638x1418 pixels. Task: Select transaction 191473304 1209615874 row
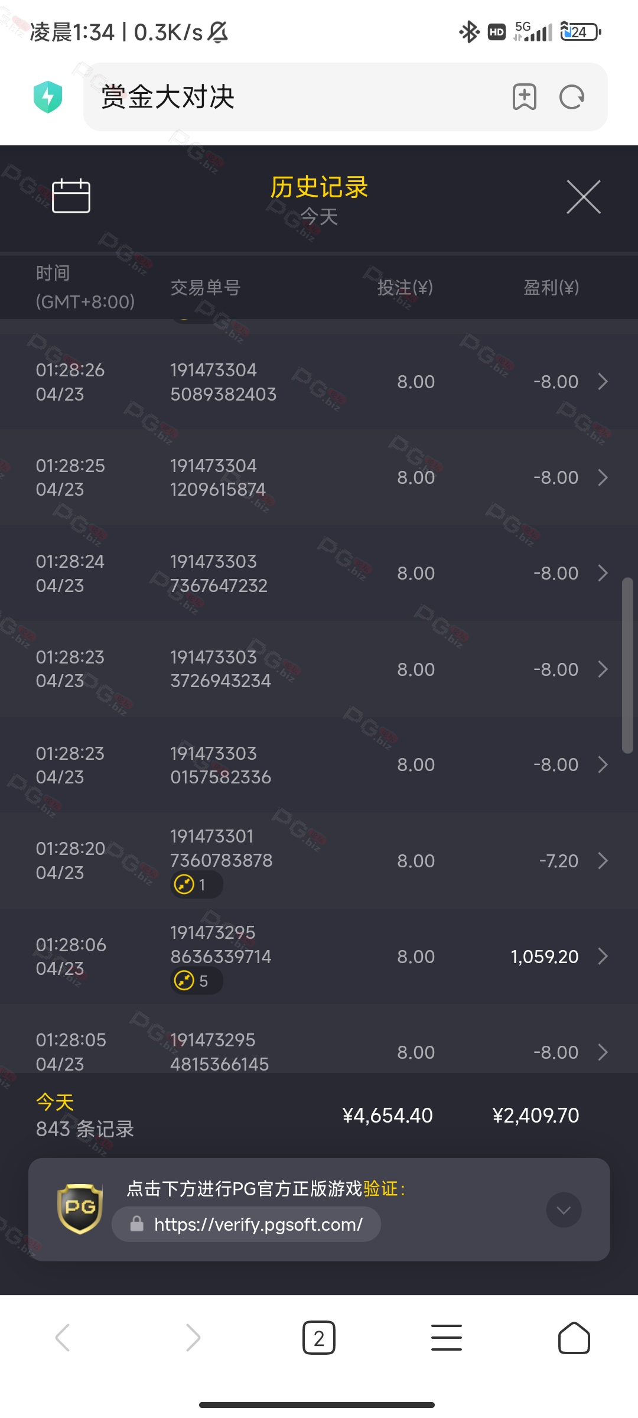pos(319,477)
